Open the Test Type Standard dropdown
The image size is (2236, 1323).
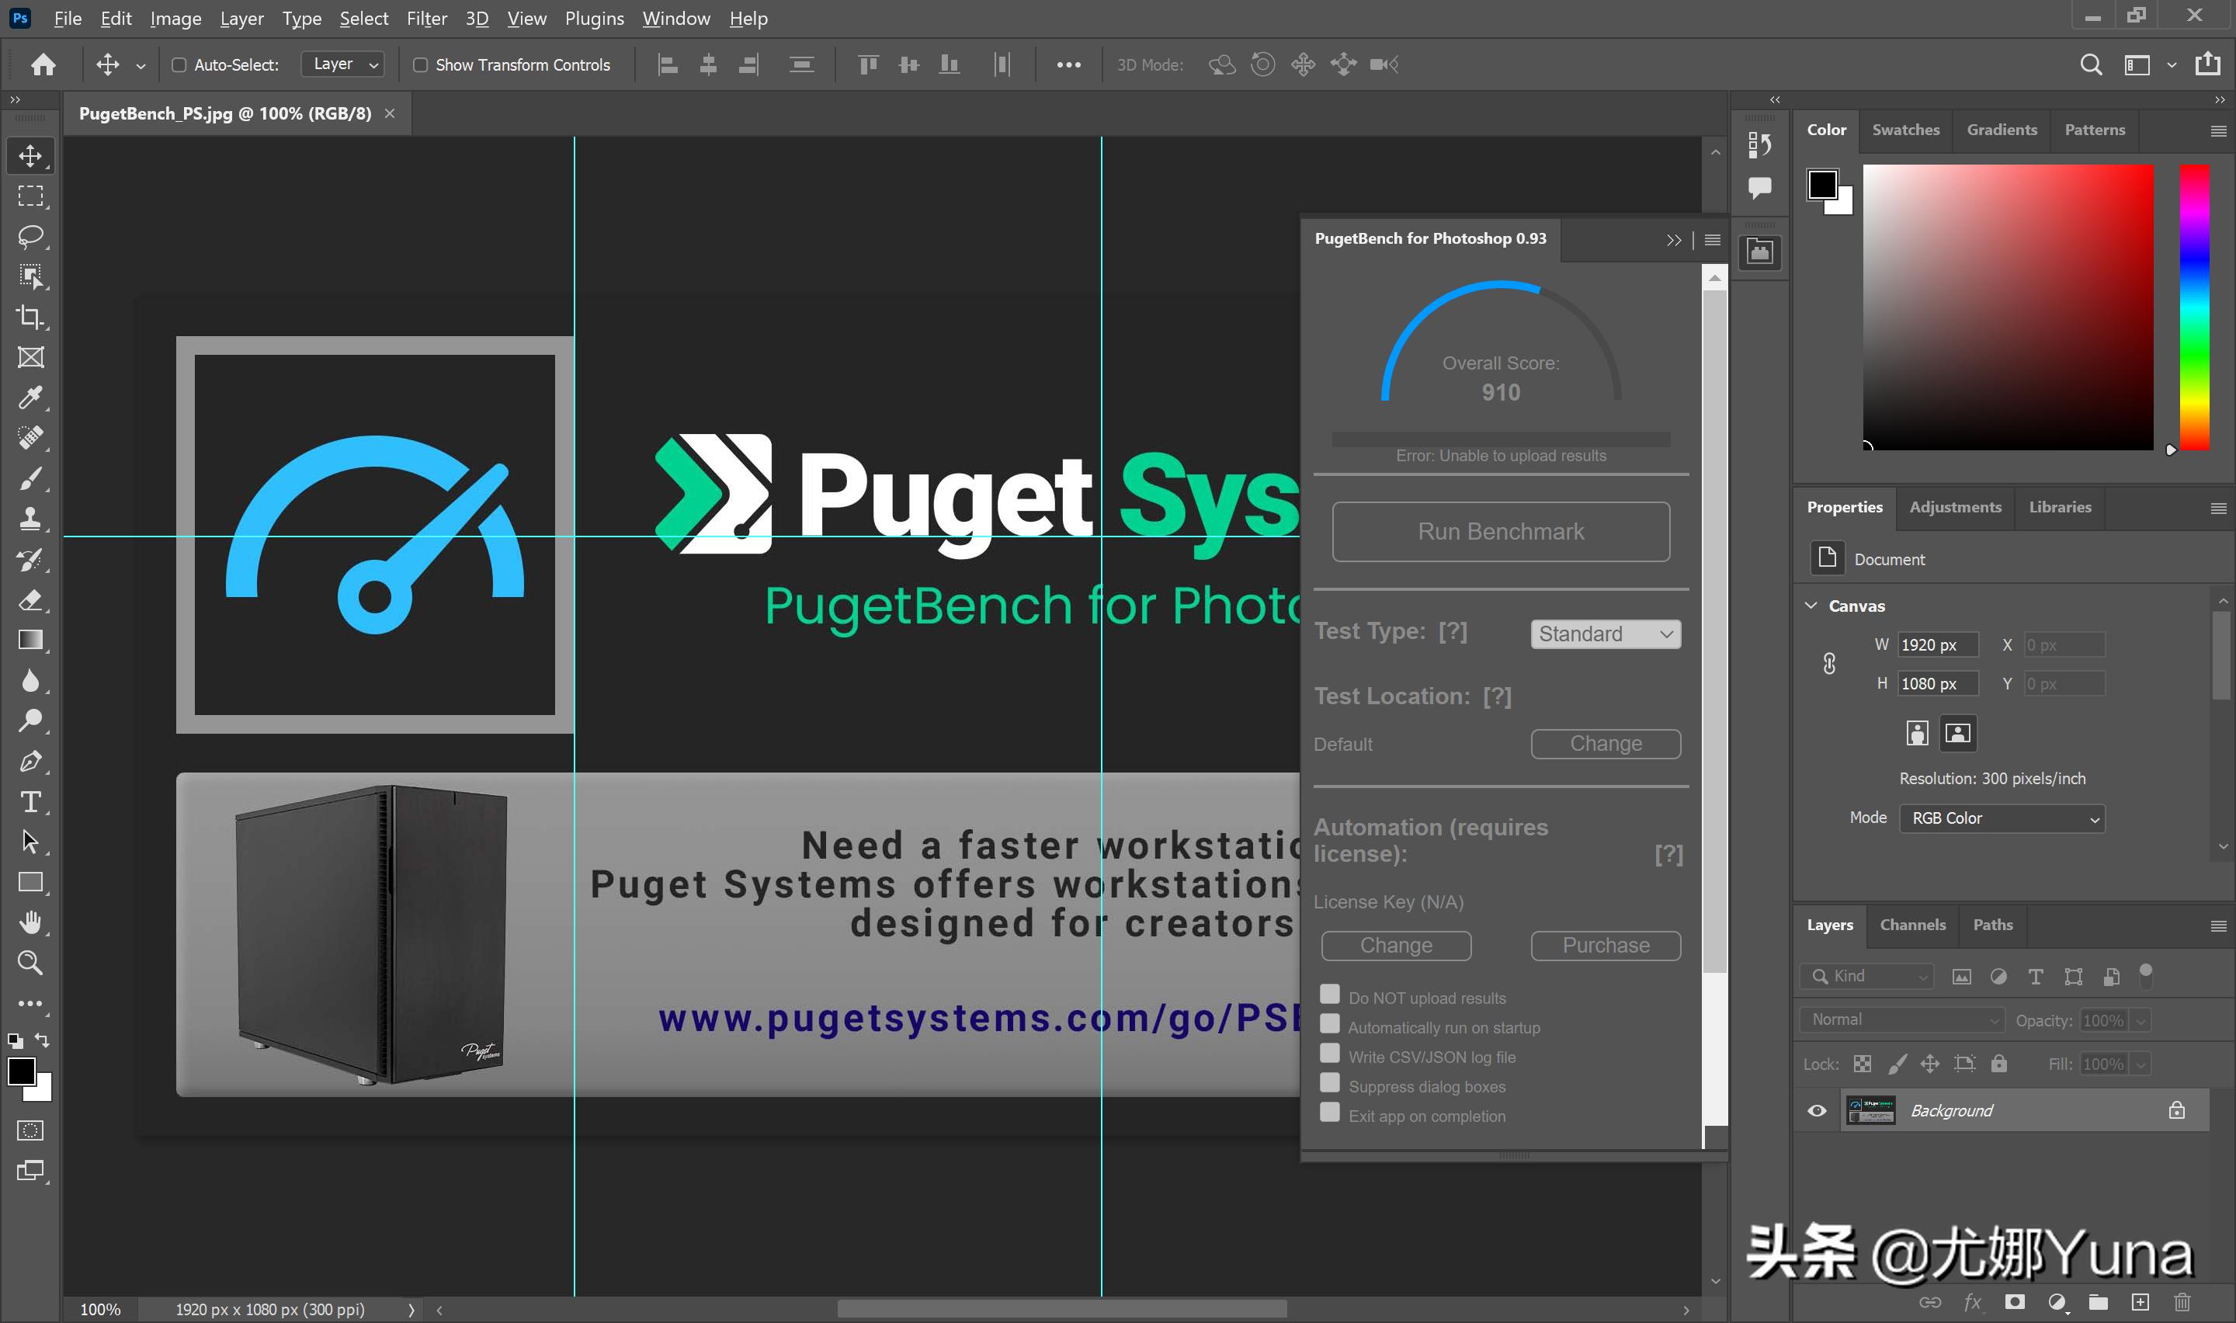(x=1605, y=634)
